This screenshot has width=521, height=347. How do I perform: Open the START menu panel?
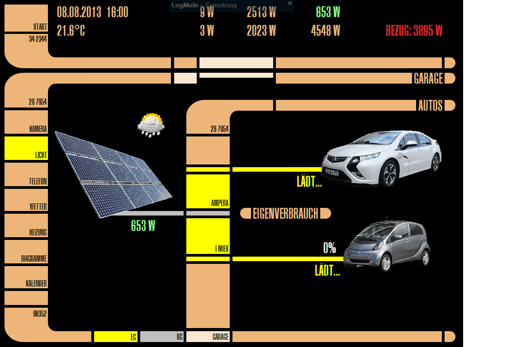tap(26, 19)
